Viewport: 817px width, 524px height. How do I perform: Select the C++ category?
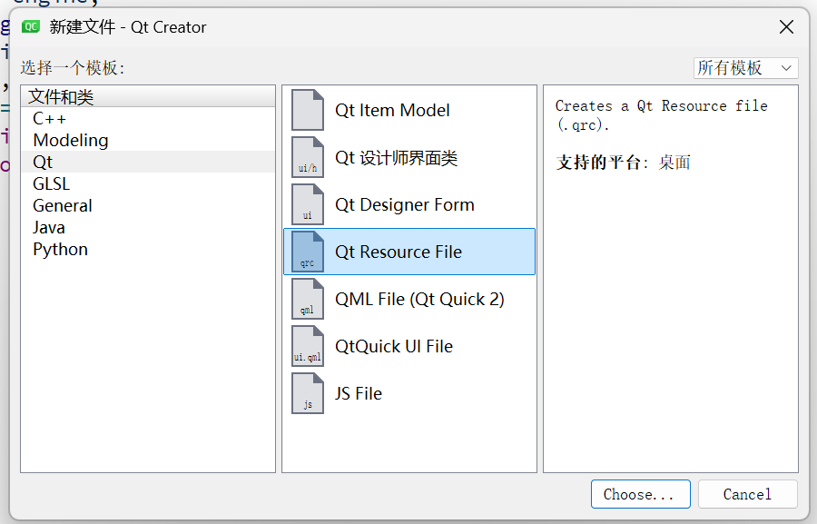click(x=148, y=118)
